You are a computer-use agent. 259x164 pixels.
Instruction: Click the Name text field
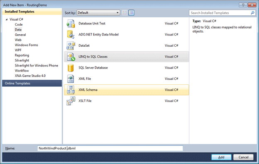110,148
